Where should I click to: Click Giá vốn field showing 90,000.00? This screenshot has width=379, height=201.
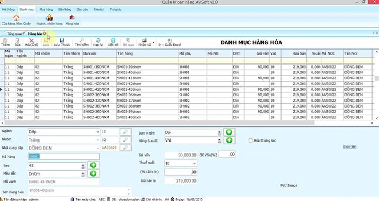(180, 155)
